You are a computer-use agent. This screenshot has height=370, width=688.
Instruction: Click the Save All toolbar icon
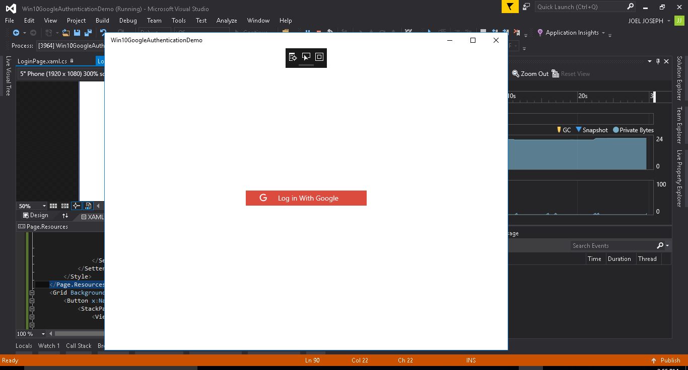click(x=88, y=33)
